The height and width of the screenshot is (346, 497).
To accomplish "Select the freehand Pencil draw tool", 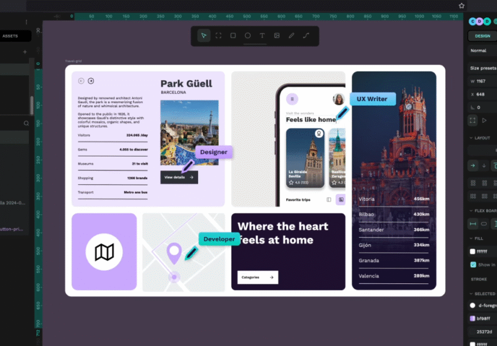I will 292,36.
